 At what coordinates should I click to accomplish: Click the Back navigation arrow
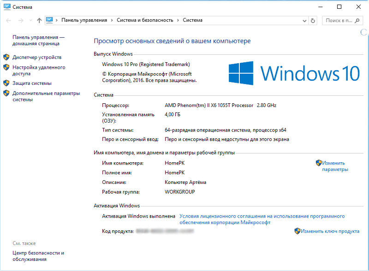pyautogui.click(x=8, y=20)
